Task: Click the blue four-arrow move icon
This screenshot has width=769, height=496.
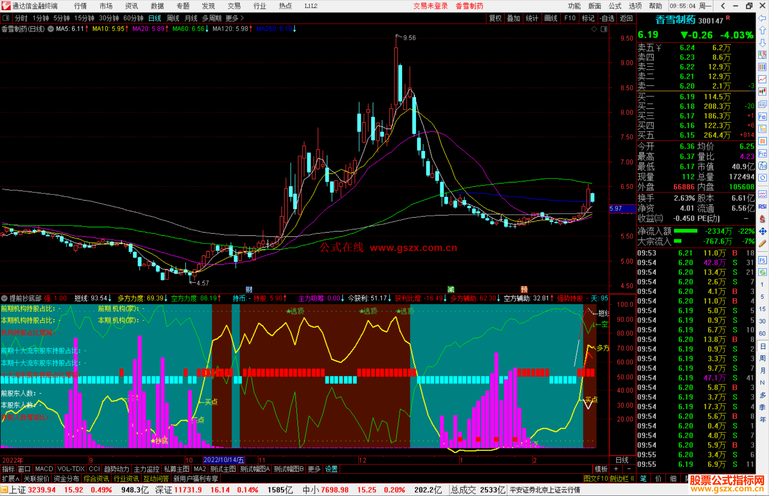Action: [x=762, y=231]
